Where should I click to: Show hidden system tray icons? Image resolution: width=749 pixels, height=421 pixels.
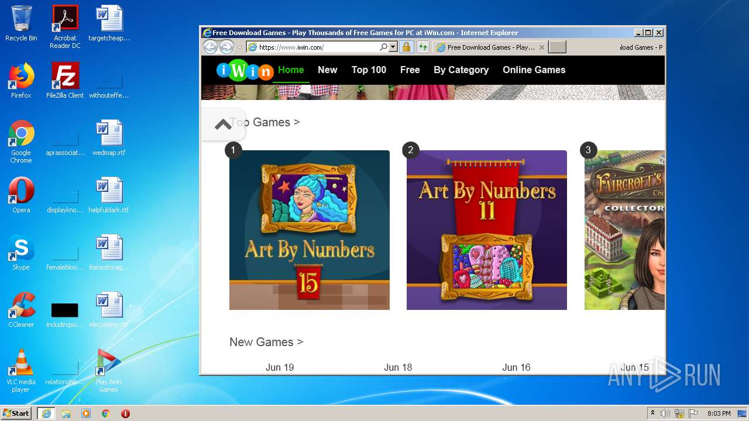coord(652,413)
